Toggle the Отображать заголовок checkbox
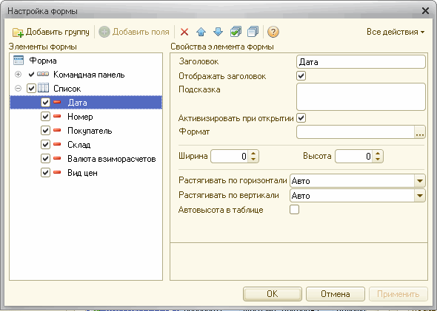The height and width of the screenshot is (311, 437). pyautogui.click(x=301, y=76)
